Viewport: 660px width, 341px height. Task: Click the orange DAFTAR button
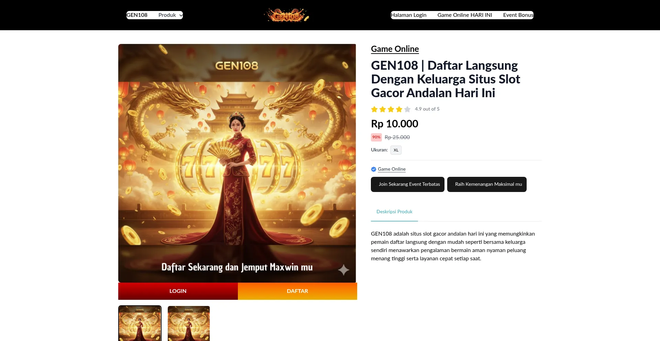[298, 291]
